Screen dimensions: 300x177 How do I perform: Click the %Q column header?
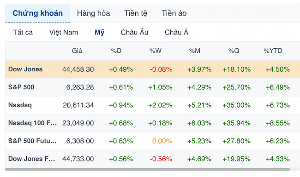tap(234, 51)
